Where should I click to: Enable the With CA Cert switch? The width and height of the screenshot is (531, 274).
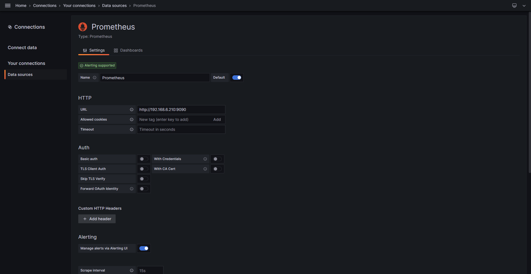217,169
